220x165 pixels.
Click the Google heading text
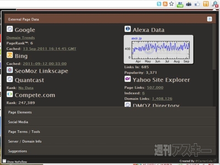tap(25, 30)
